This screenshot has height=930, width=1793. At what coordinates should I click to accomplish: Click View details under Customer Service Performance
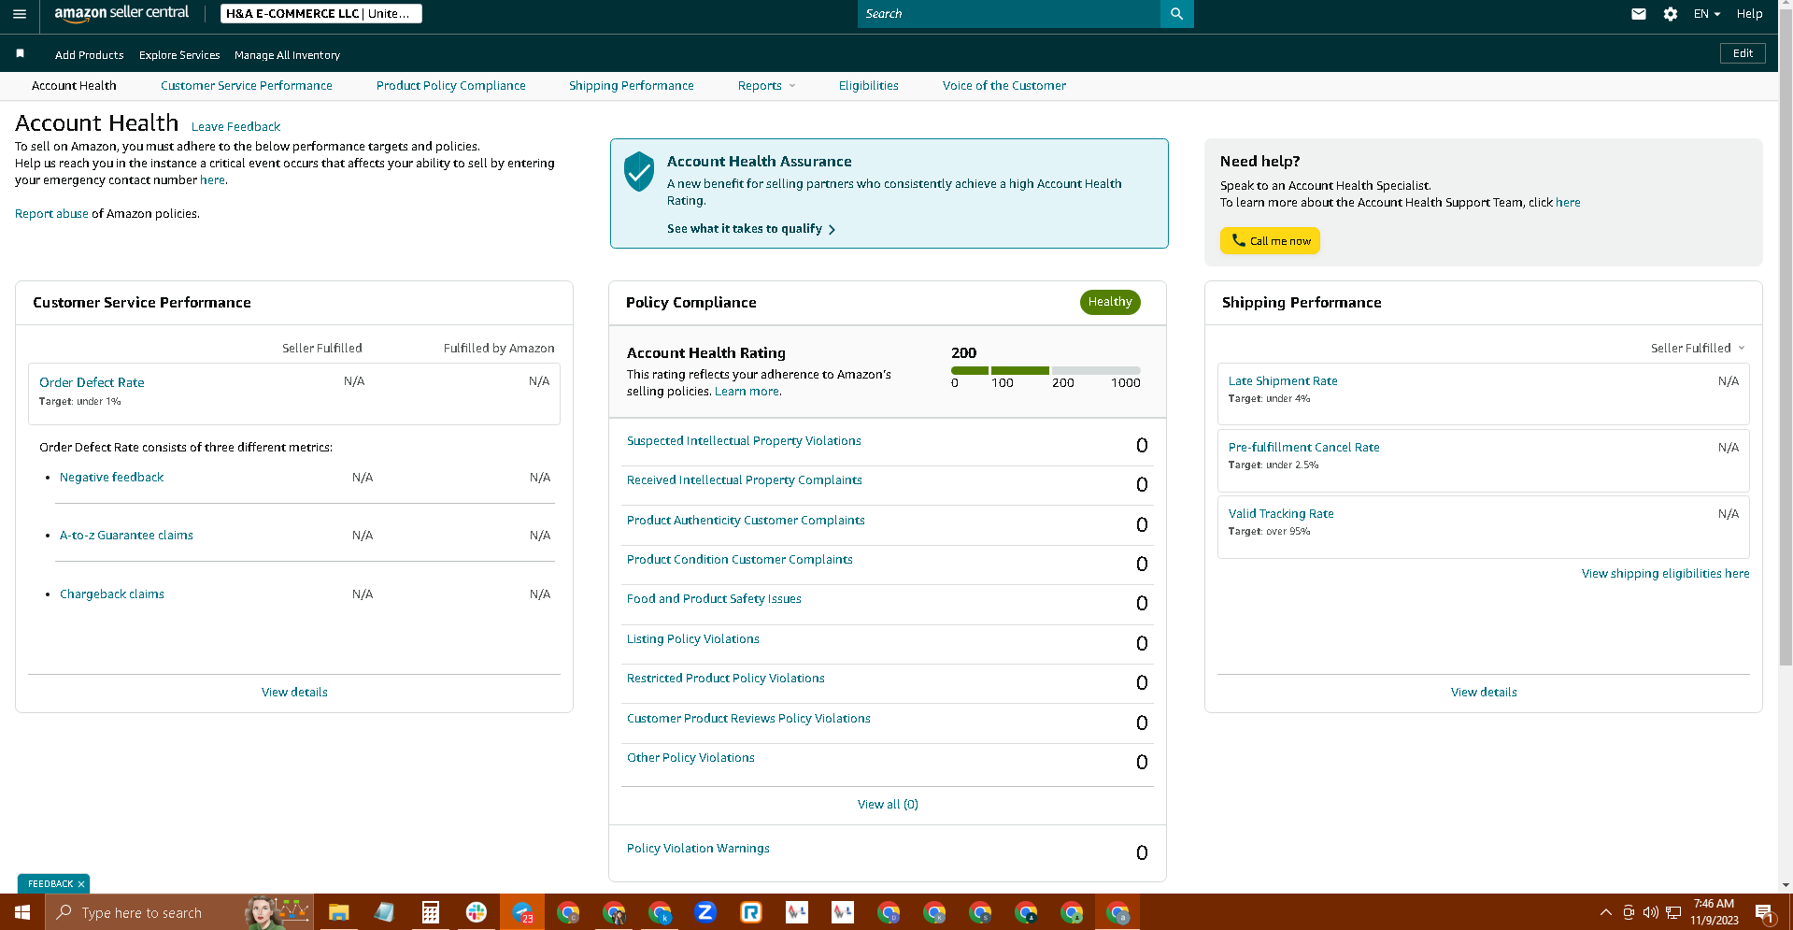click(294, 693)
